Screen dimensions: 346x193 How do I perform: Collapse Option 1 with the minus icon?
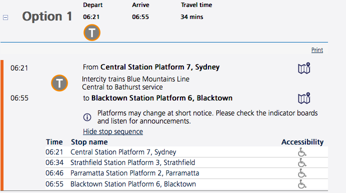point(5,17)
